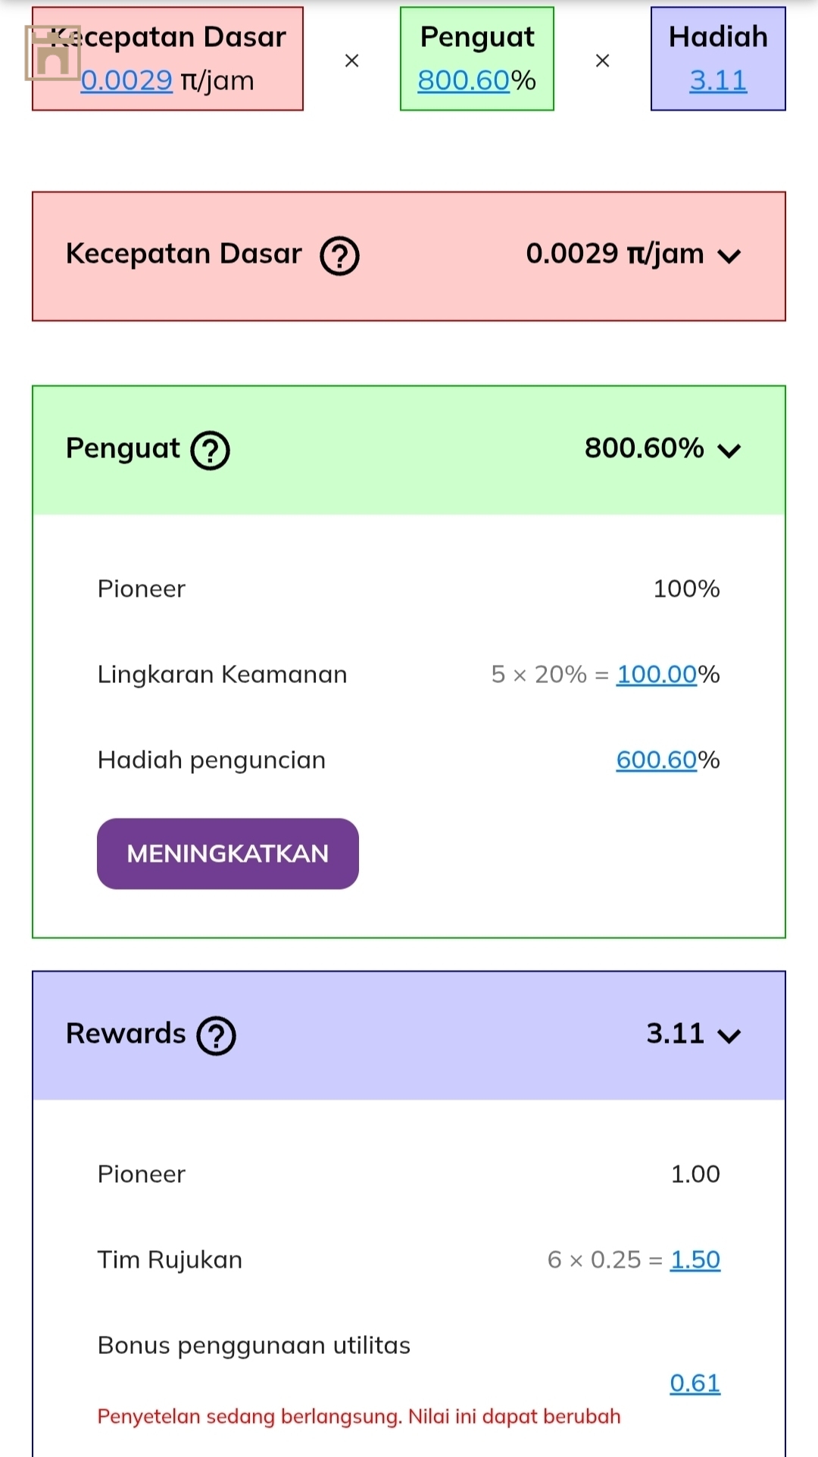Open help icon next to Kecepatan Dasar
The height and width of the screenshot is (1457, 818).
click(x=339, y=256)
